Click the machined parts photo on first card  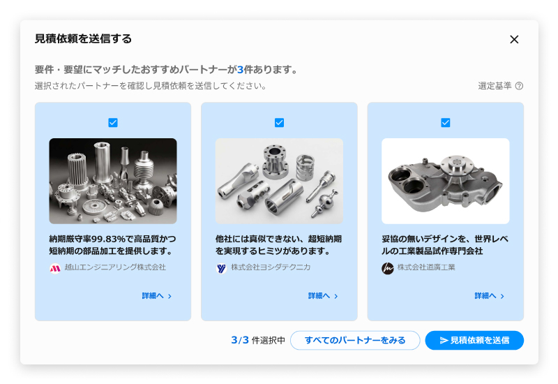[x=113, y=181]
